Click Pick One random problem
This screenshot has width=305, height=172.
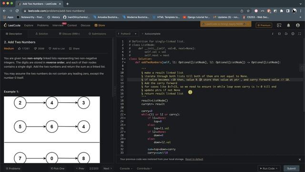(x=57, y=169)
